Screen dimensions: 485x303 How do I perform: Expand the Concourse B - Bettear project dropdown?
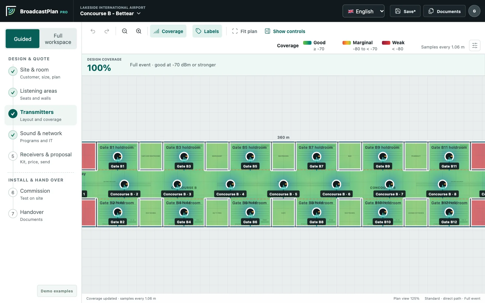pyautogui.click(x=110, y=13)
